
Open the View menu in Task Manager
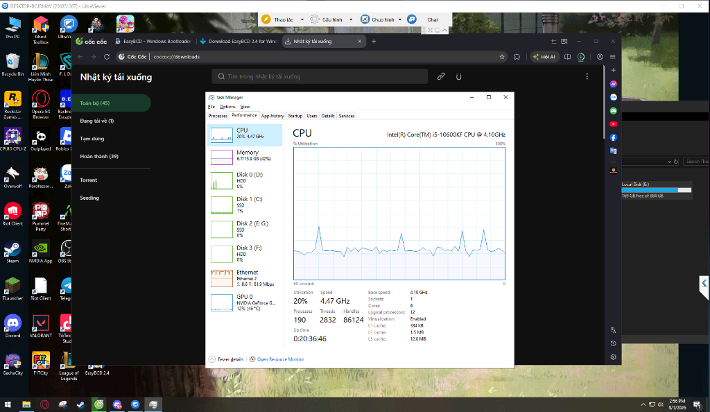pos(245,107)
